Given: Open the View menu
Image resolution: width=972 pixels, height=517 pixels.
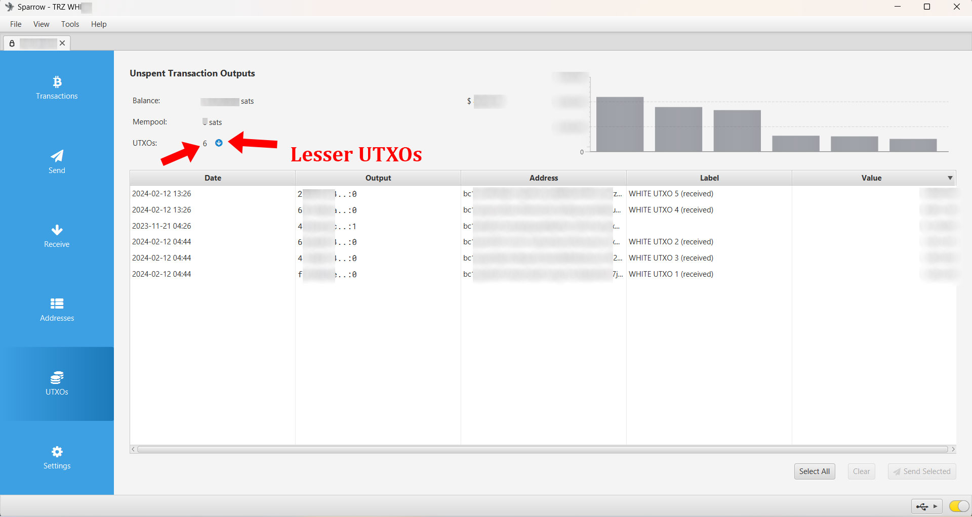Looking at the screenshot, I should point(41,24).
